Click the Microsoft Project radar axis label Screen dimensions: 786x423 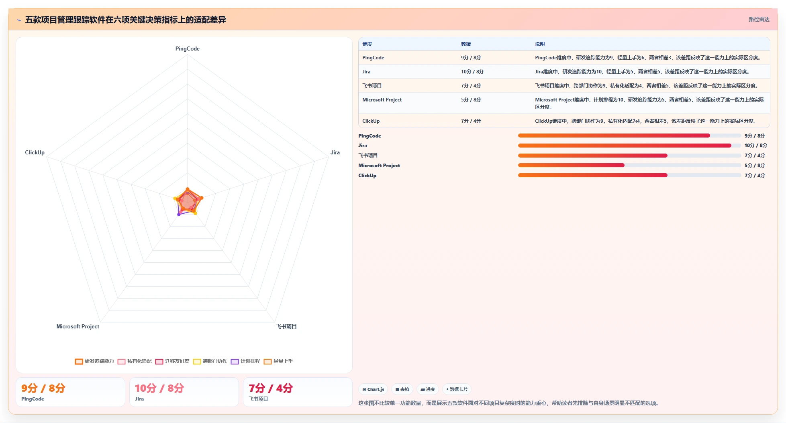click(x=78, y=326)
